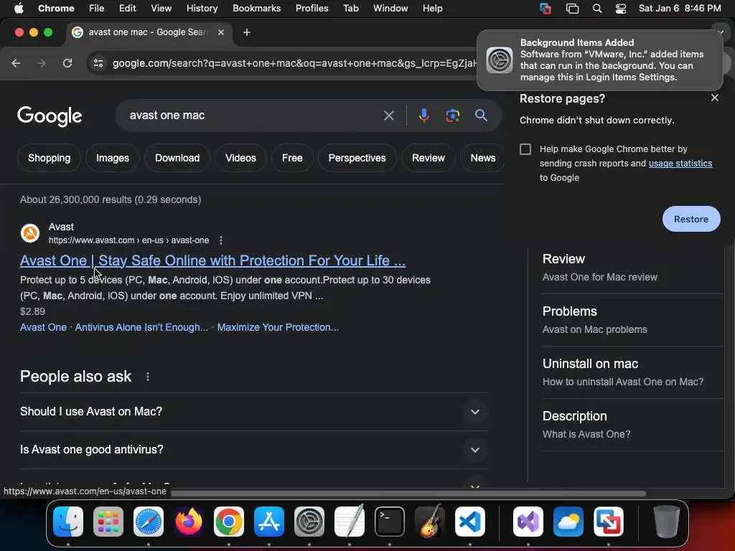The width and height of the screenshot is (735, 551).
Task: Click into the Google search input field
Action: [253, 116]
